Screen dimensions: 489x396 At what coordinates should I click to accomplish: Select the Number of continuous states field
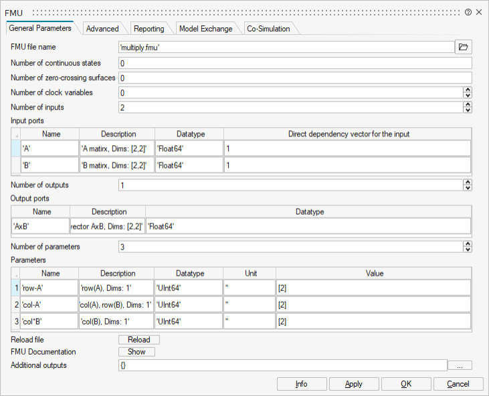[x=294, y=63]
